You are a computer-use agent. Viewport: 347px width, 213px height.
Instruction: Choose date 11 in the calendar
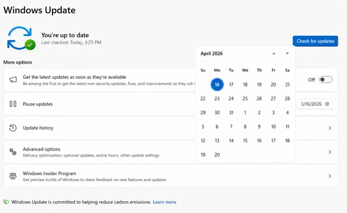point(287,127)
